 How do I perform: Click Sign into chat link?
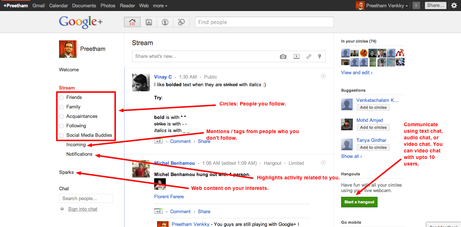pos(83,209)
